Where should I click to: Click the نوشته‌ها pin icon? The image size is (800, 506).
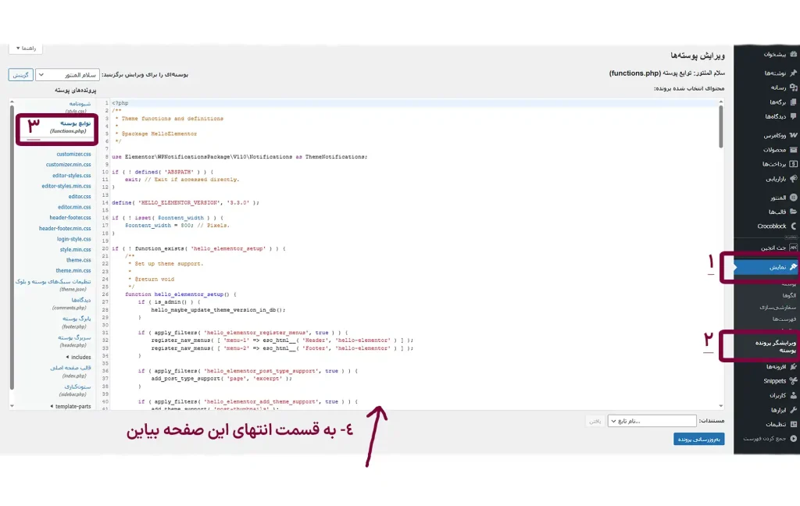click(794, 73)
